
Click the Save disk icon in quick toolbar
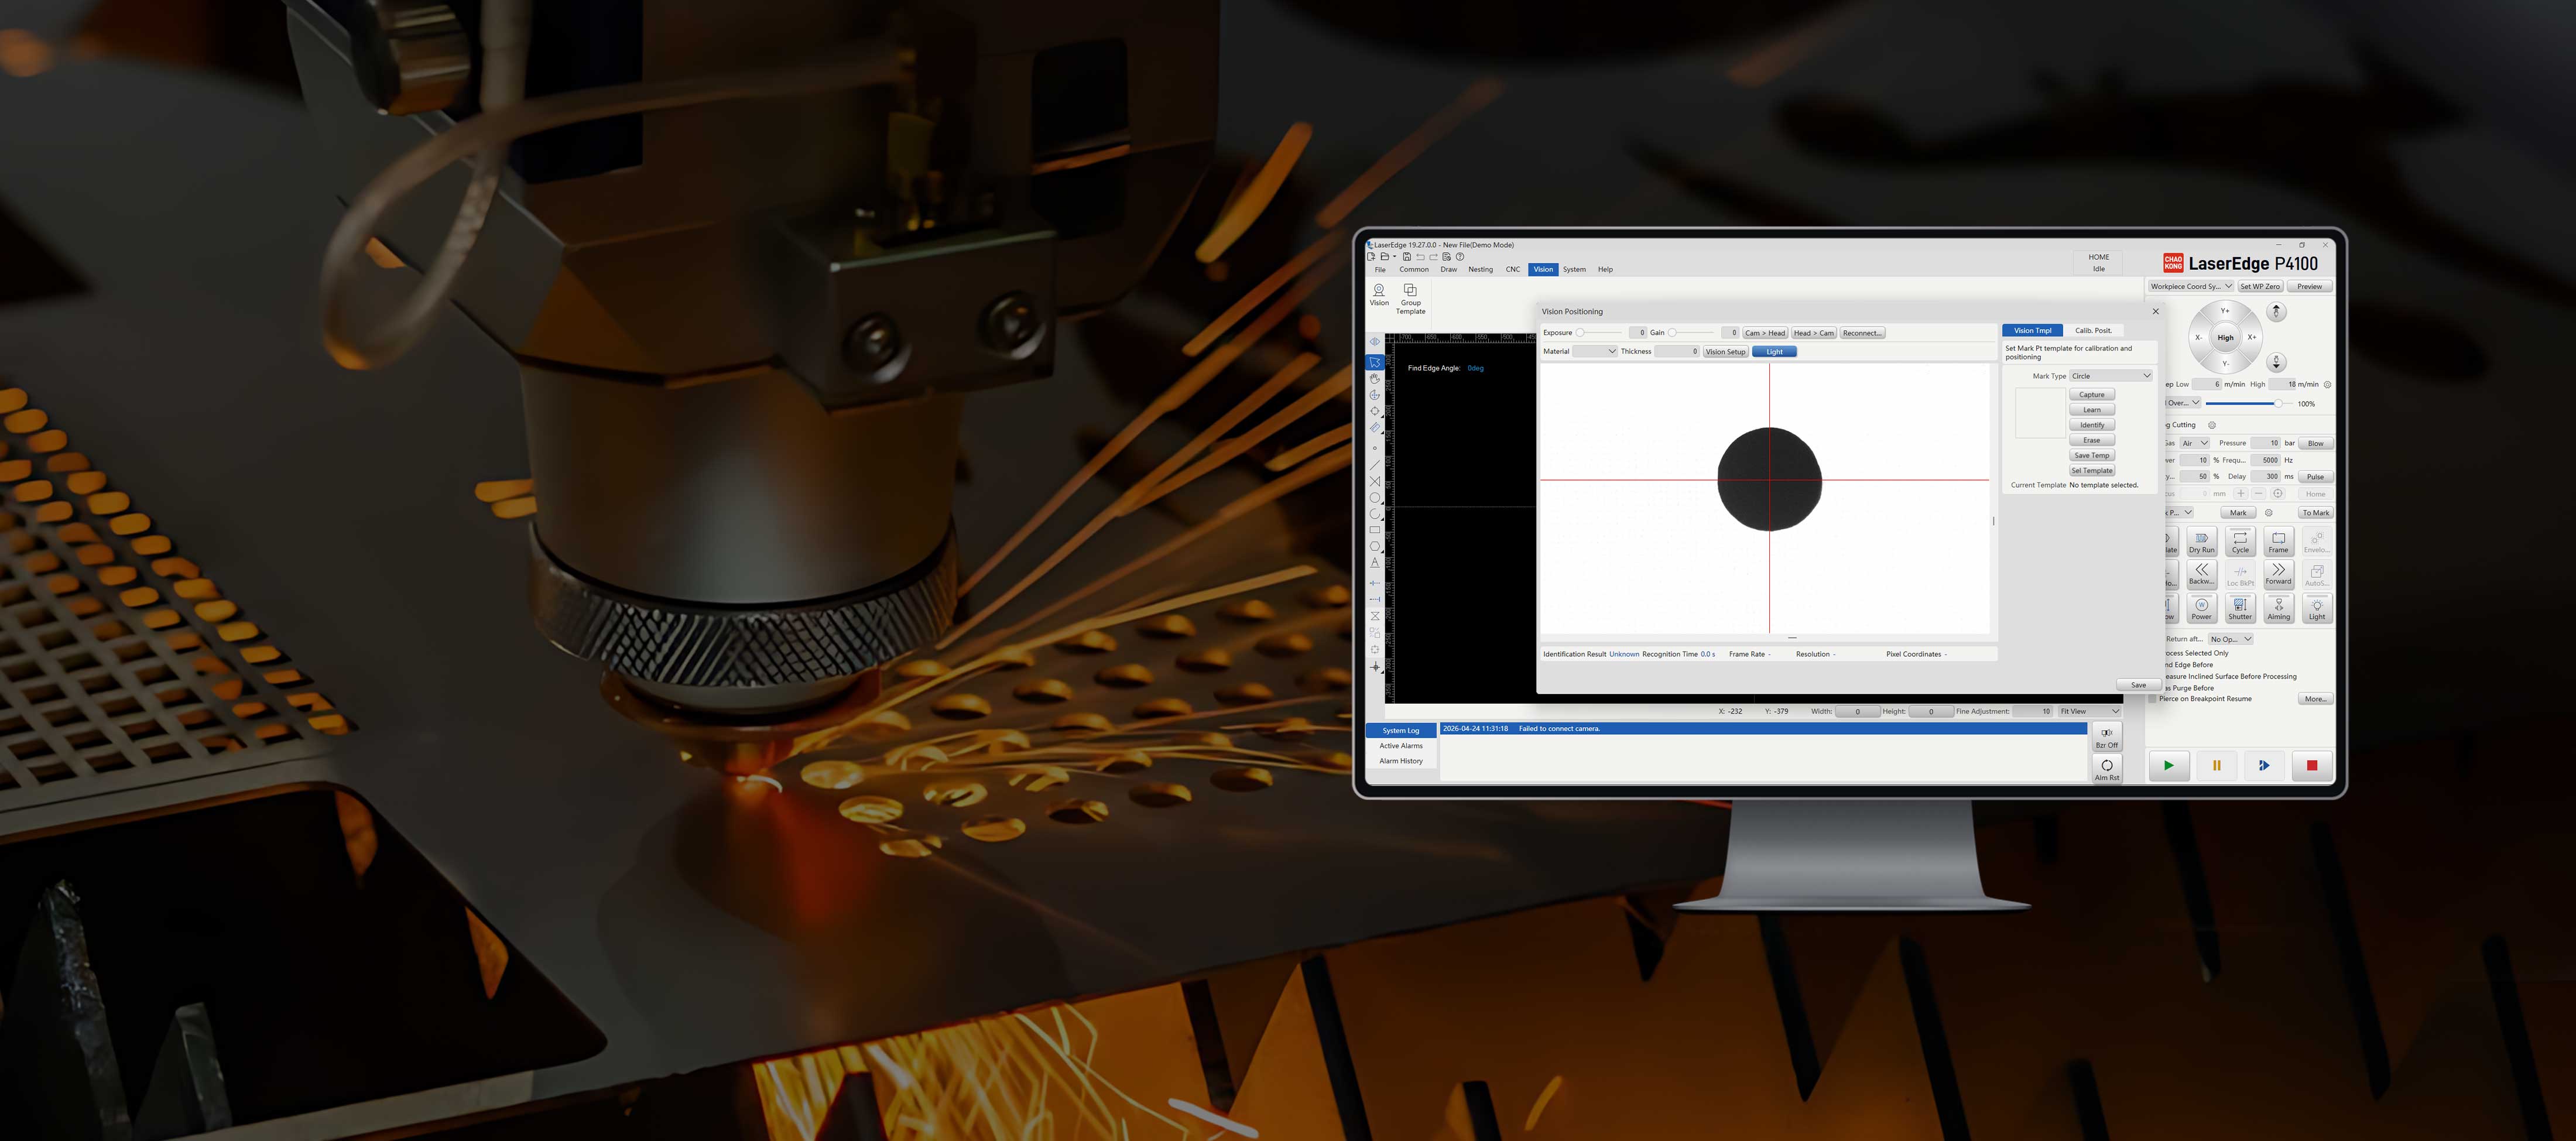[x=1407, y=257]
